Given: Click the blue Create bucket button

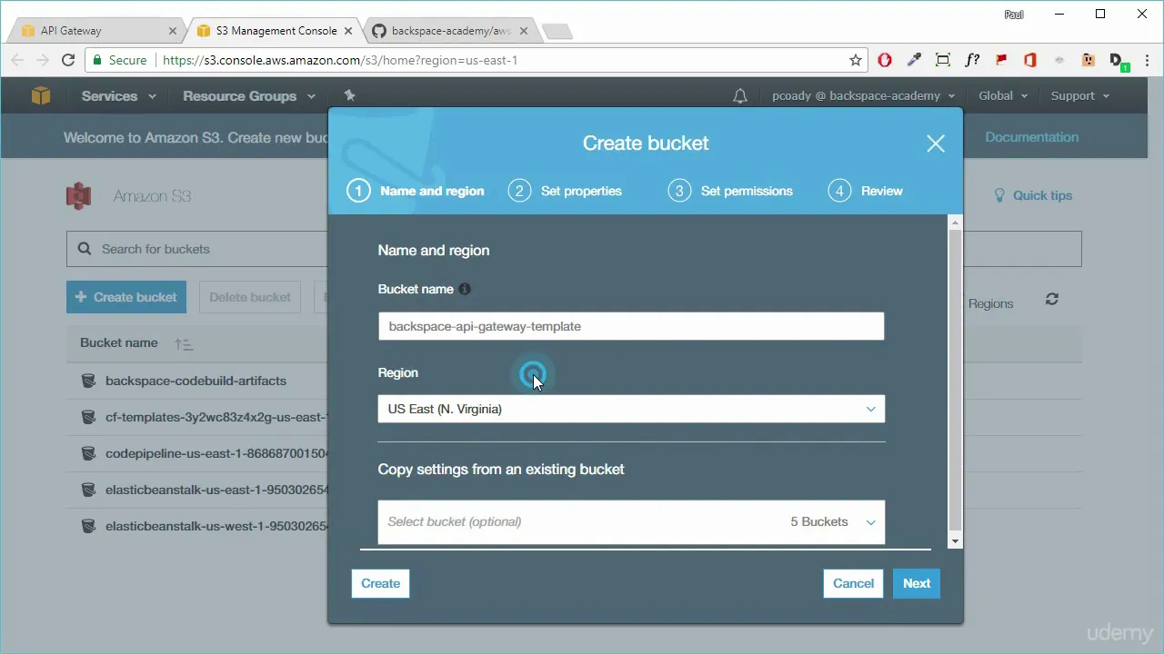Looking at the screenshot, I should pyautogui.click(x=126, y=297).
